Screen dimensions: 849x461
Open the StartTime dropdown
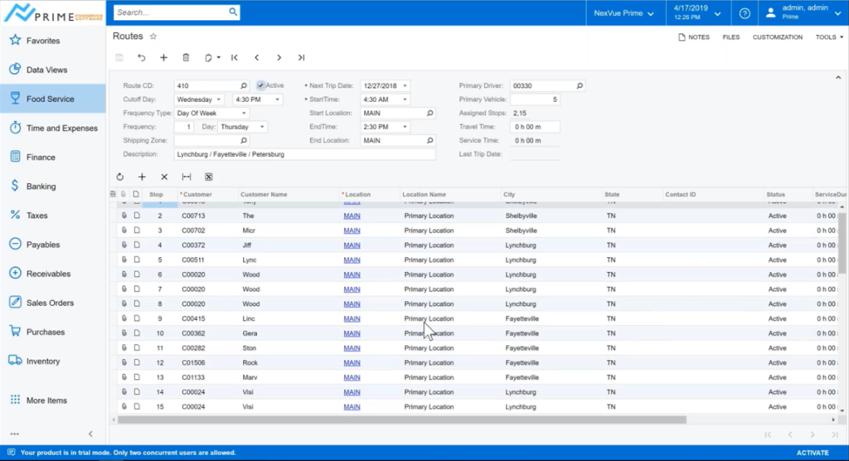coord(405,99)
